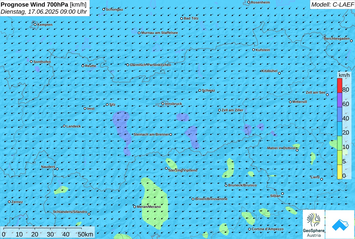This screenshot has height=239, width=355.
Task: Click the 'Reutte' town label
Action: (91, 66)
